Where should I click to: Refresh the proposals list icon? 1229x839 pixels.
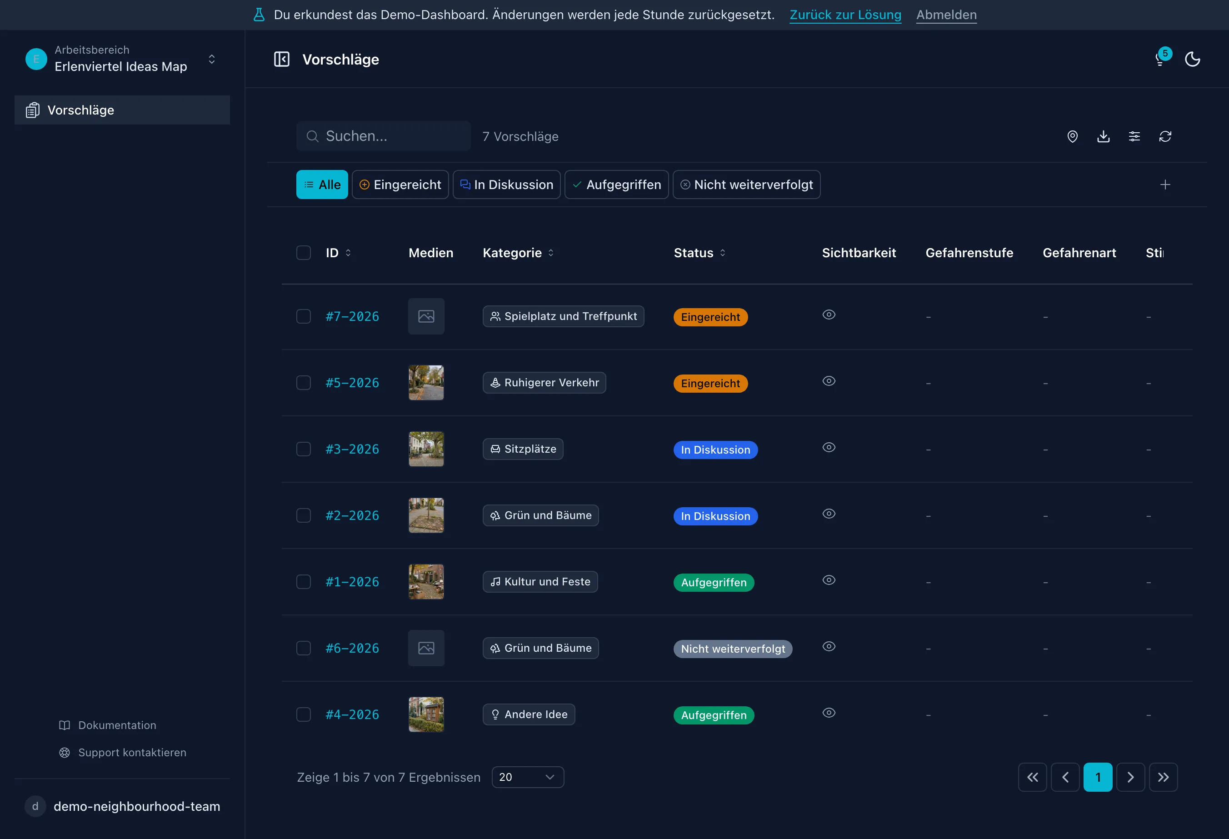point(1165,136)
